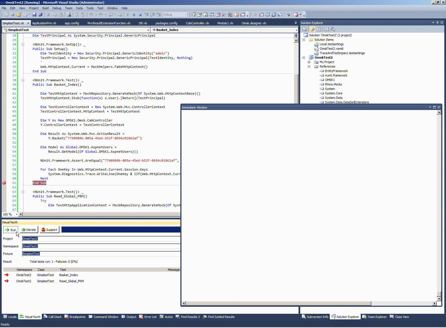Click the Breakpoints record-dot toolbar icon
Viewport: 446px width, 328px height.
click(x=296, y=15)
